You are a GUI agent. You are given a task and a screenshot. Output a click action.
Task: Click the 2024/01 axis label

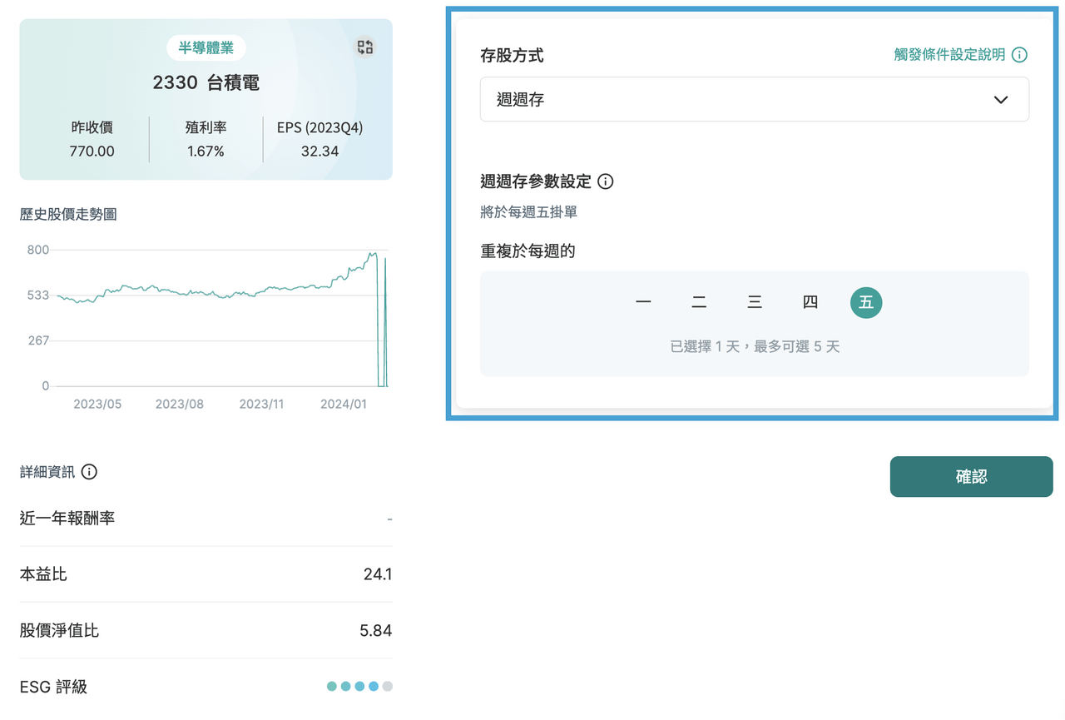tap(344, 404)
